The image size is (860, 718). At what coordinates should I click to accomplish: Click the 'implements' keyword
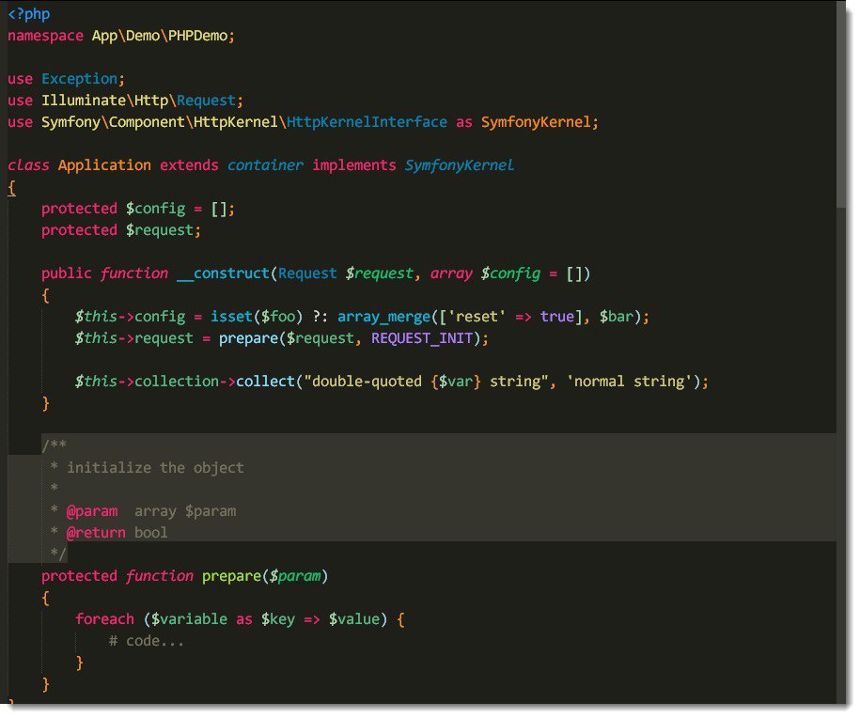pos(354,165)
